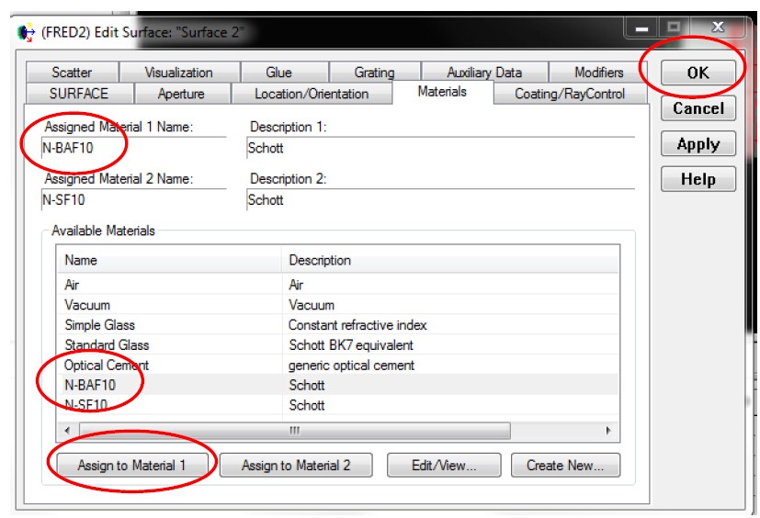Minimize the Edit Surface dialog
Screen dimensions: 760x518
coord(641,29)
